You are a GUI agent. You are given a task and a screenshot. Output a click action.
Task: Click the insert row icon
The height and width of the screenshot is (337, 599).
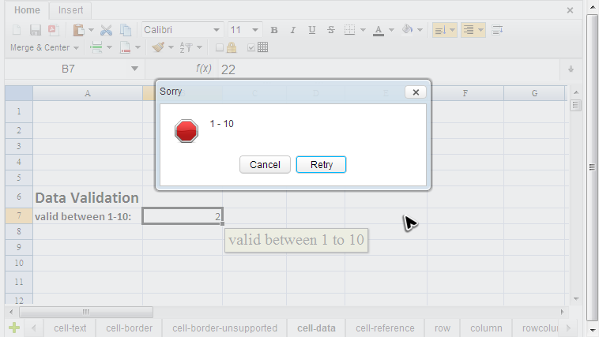96,47
